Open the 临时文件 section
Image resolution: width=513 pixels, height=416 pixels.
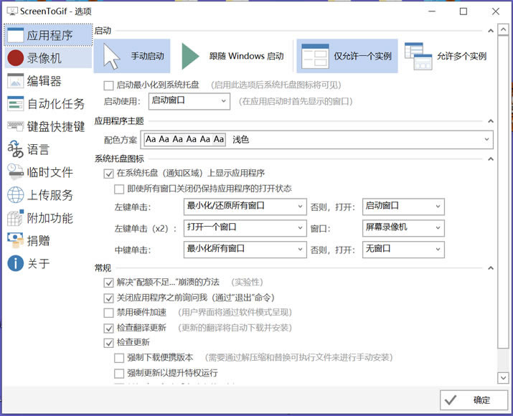[48, 172]
